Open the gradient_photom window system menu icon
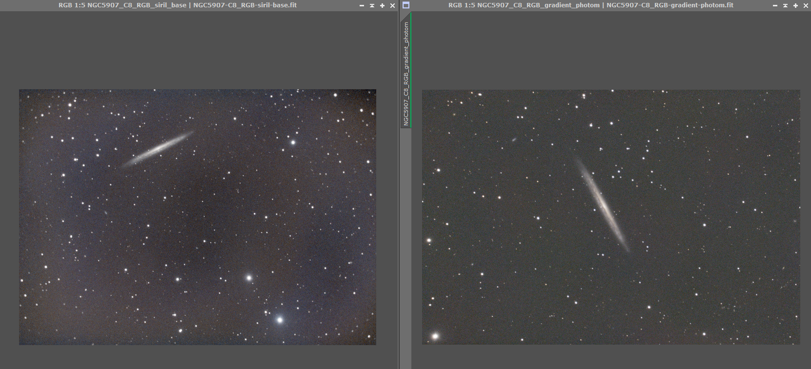This screenshot has height=369, width=811. (406, 5)
